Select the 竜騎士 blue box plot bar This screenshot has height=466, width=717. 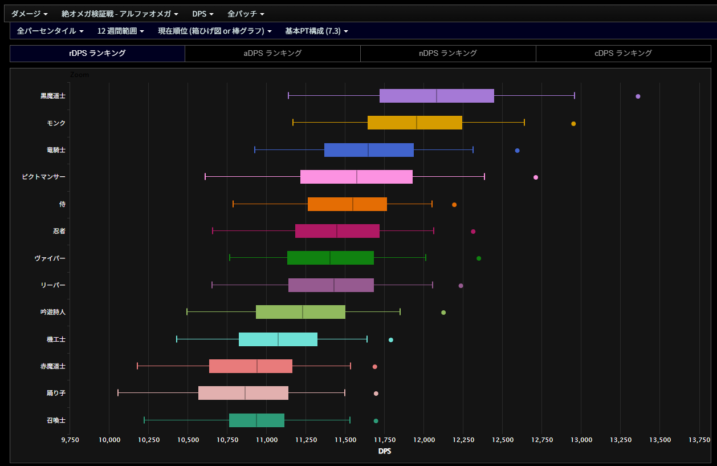369,150
